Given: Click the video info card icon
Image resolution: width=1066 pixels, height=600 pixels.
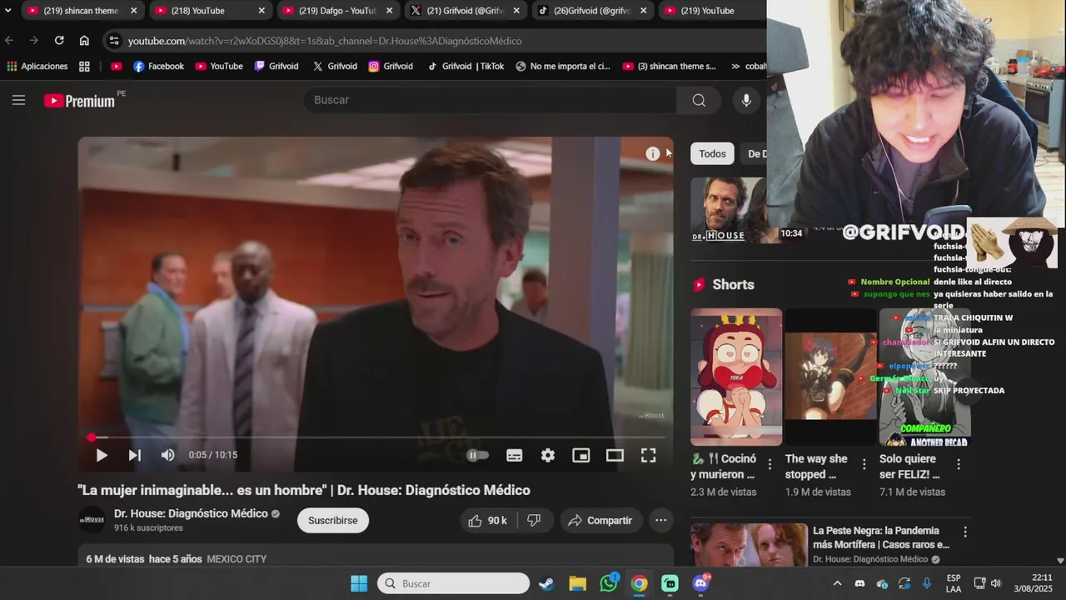Looking at the screenshot, I should 653,153.
